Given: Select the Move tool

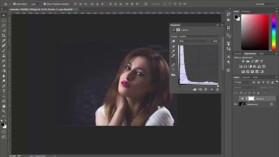Looking at the screenshot, I should (x=3, y=16).
